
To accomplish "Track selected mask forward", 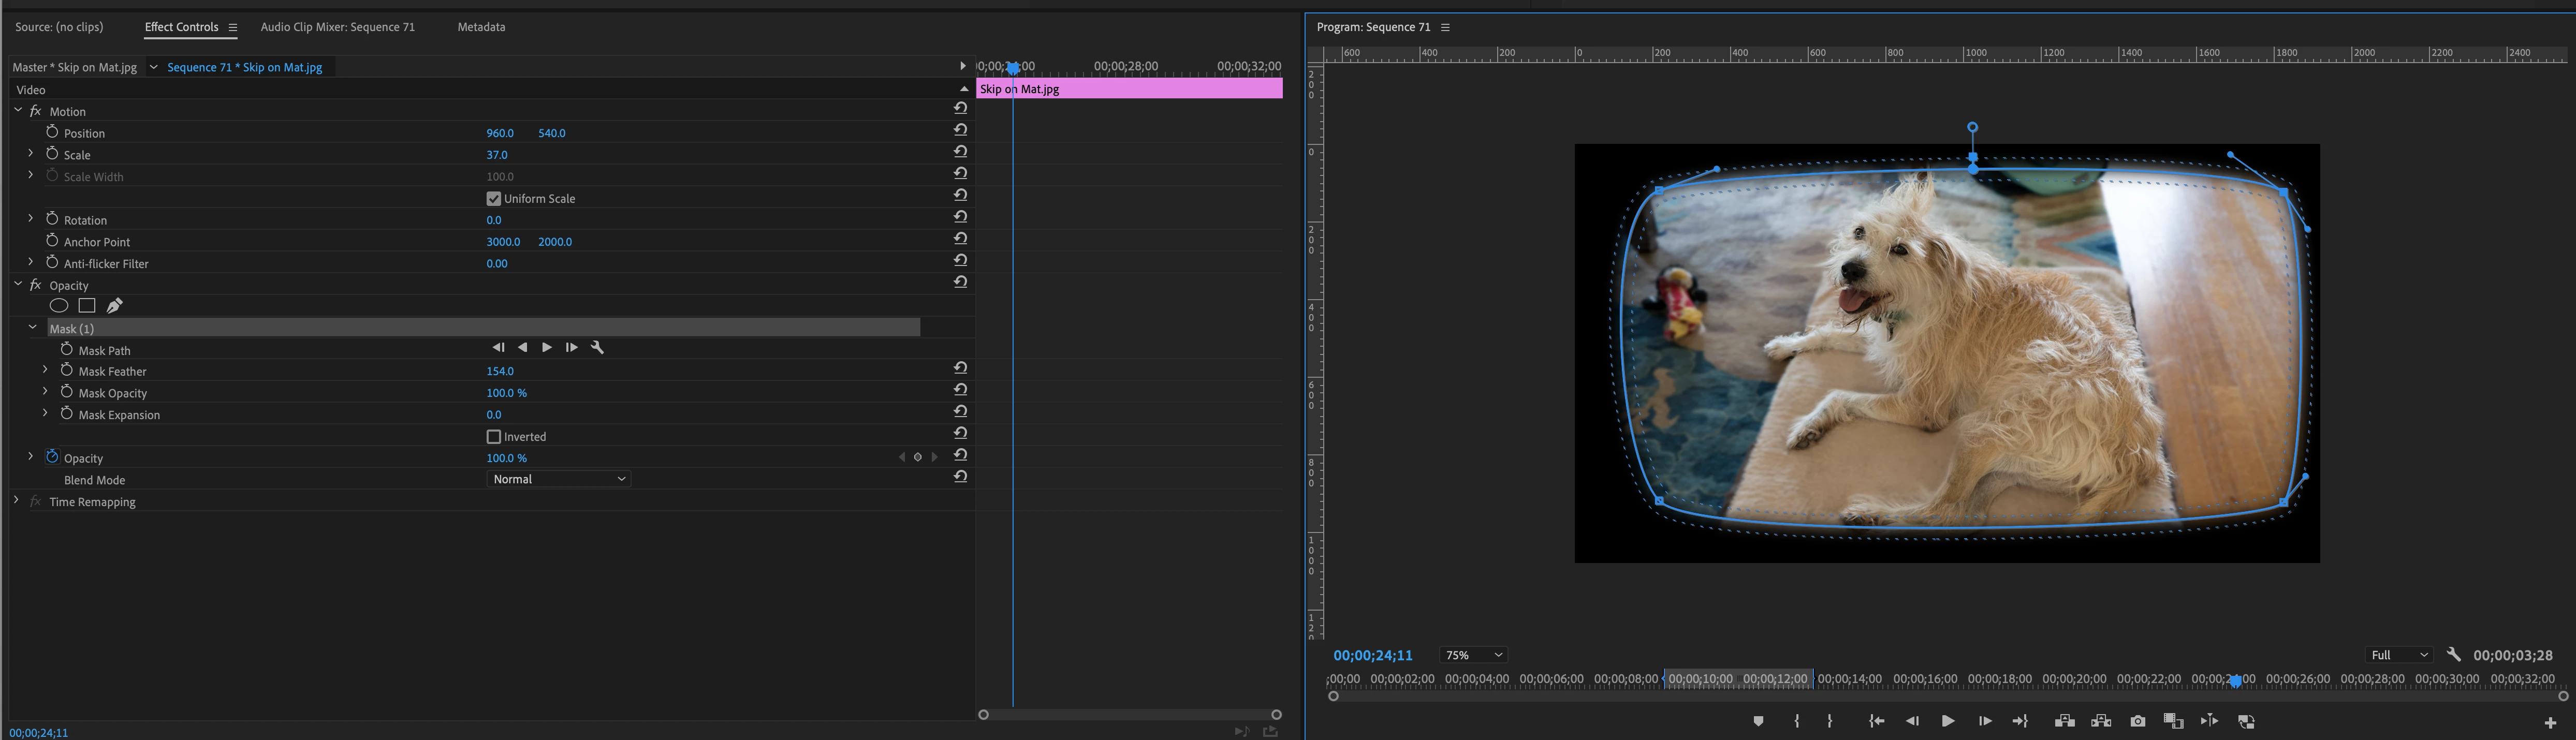I will 547,348.
